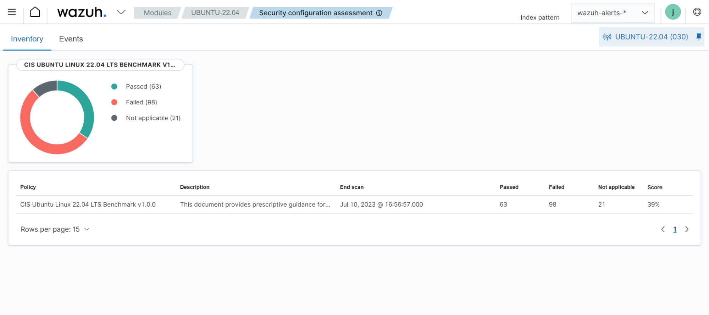This screenshot has height=315, width=709.
Task: Click the UBUNTU-22.04 (030) agent button
Action: (652, 37)
